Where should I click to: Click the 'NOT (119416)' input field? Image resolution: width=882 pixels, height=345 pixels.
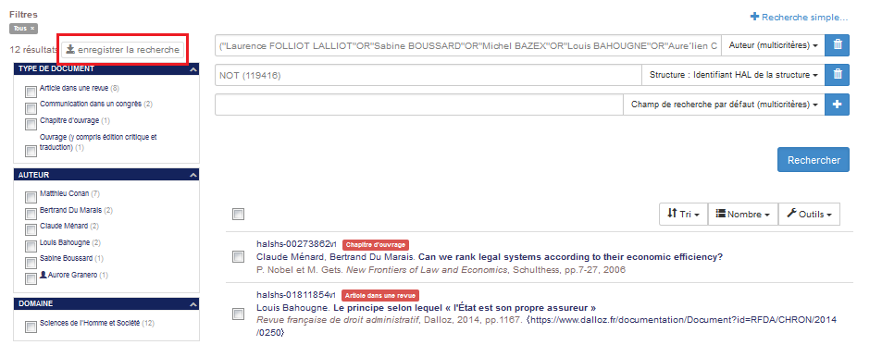(429, 75)
